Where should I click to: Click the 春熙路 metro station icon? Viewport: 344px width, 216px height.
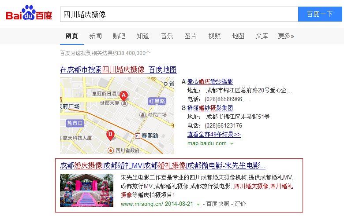138,136
